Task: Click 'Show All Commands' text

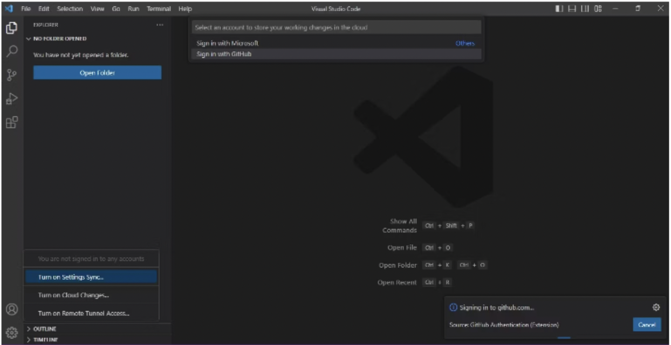Action: [x=400, y=226]
